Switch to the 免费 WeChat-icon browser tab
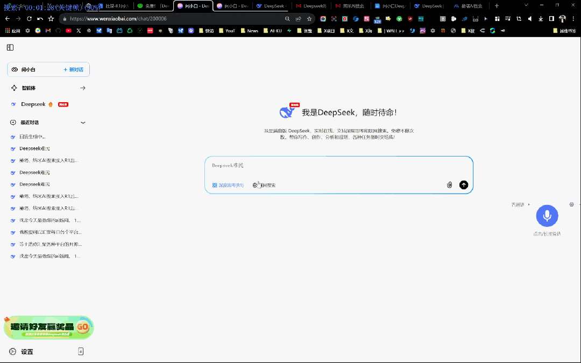Image resolution: width=581 pixels, height=363 pixels. (x=153, y=6)
